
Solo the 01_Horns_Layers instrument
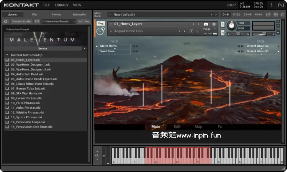click(x=223, y=24)
